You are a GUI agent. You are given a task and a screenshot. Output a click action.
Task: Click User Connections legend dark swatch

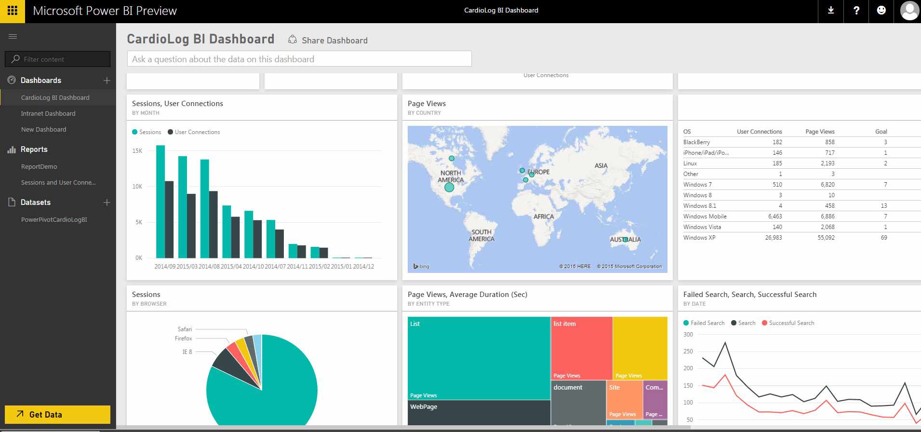pos(170,132)
